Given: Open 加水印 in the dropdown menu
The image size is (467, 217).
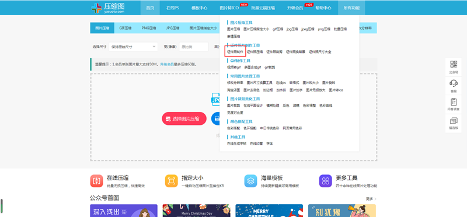Looking at the screenshot, I should (x=281, y=90).
